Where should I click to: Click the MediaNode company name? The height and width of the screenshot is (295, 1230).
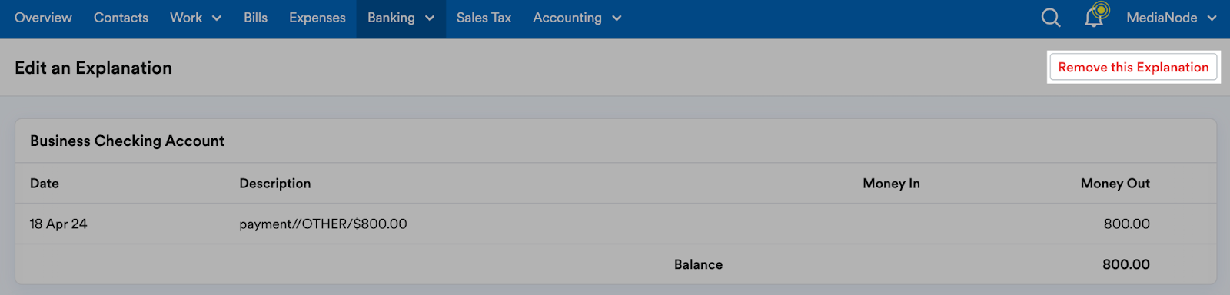(1162, 18)
